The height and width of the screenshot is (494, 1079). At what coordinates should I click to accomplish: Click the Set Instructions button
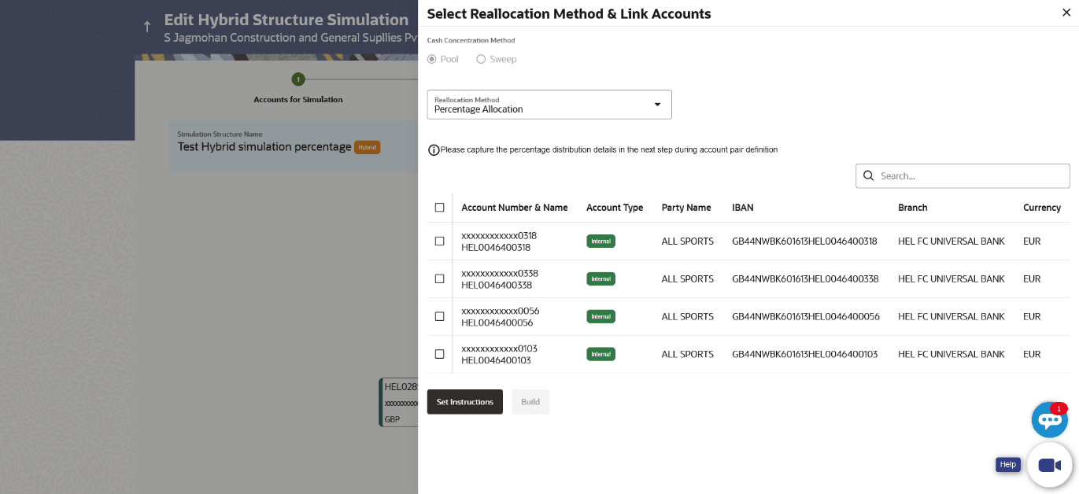[x=465, y=402]
